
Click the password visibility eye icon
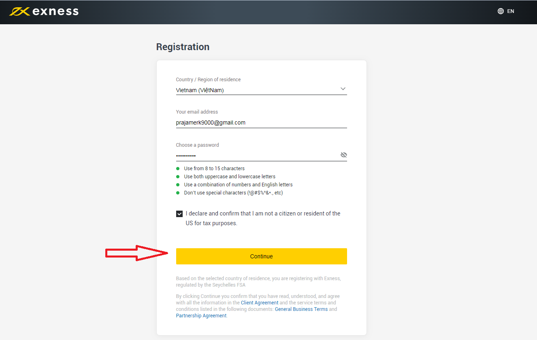pos(343,154)
